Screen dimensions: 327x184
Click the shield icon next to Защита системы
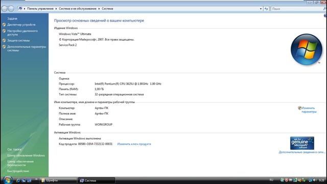(4, 40)
